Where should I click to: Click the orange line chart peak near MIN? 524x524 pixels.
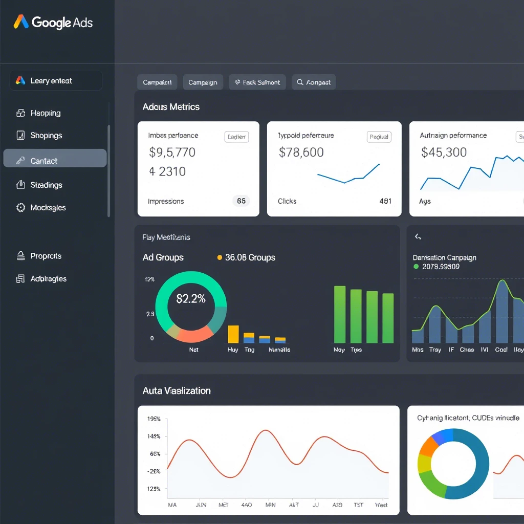point(266,430)
